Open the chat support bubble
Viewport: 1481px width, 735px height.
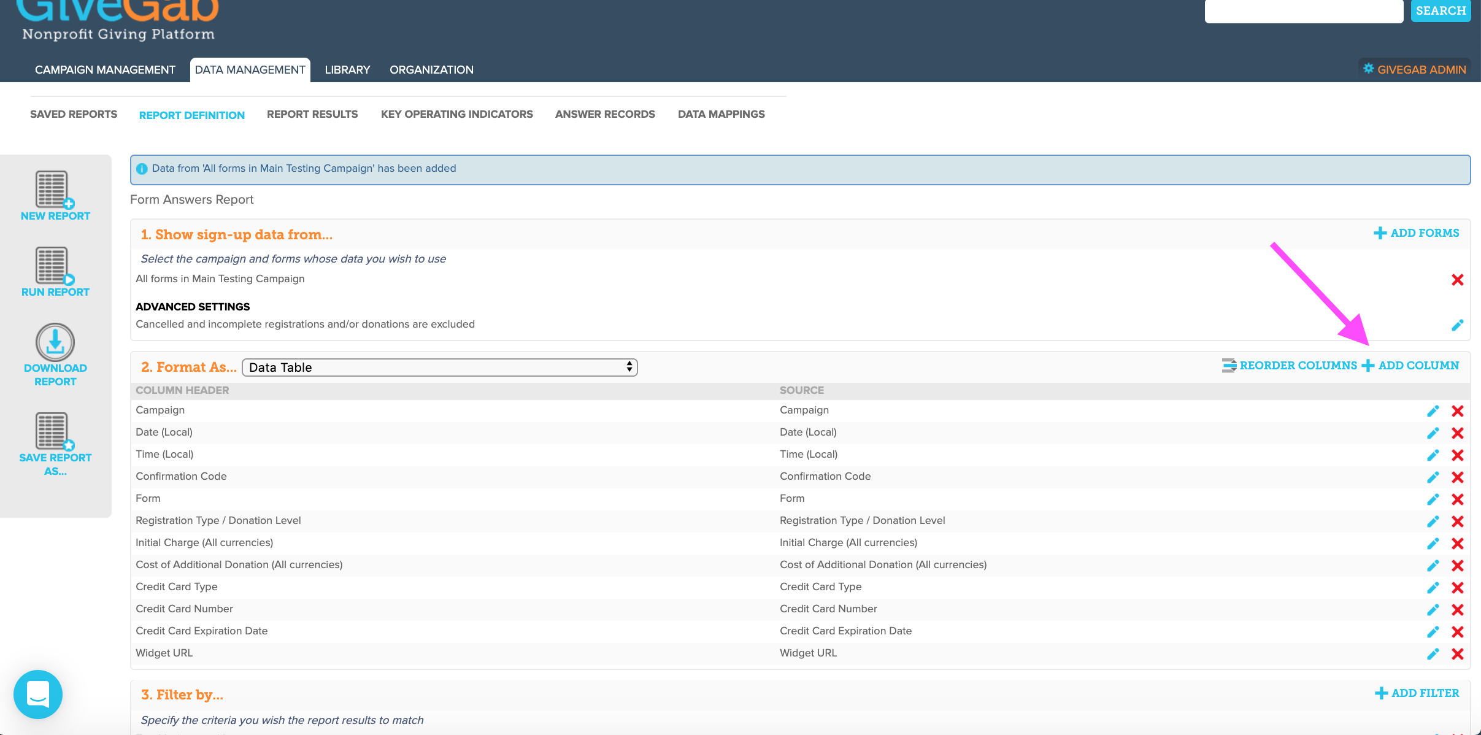pos(38,695)
